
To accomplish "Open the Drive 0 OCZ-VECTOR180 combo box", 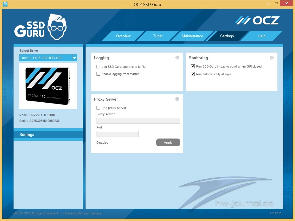I will pyautogui.click(x=46, y=58).
